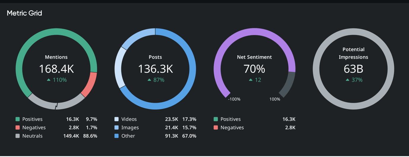Image resolution: width=409 pixels, height=157 pixels.
Task: Click the 63B Potential Impressions value
Action: (x=353, y=69)
